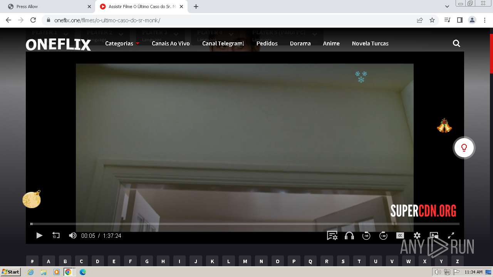Play the video

(x=39, y=235)
